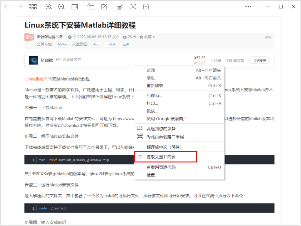The width and height of the screenshot is (301, 226).
Task: Click the translate icon in the toolbar
Action: pos(120,7)
